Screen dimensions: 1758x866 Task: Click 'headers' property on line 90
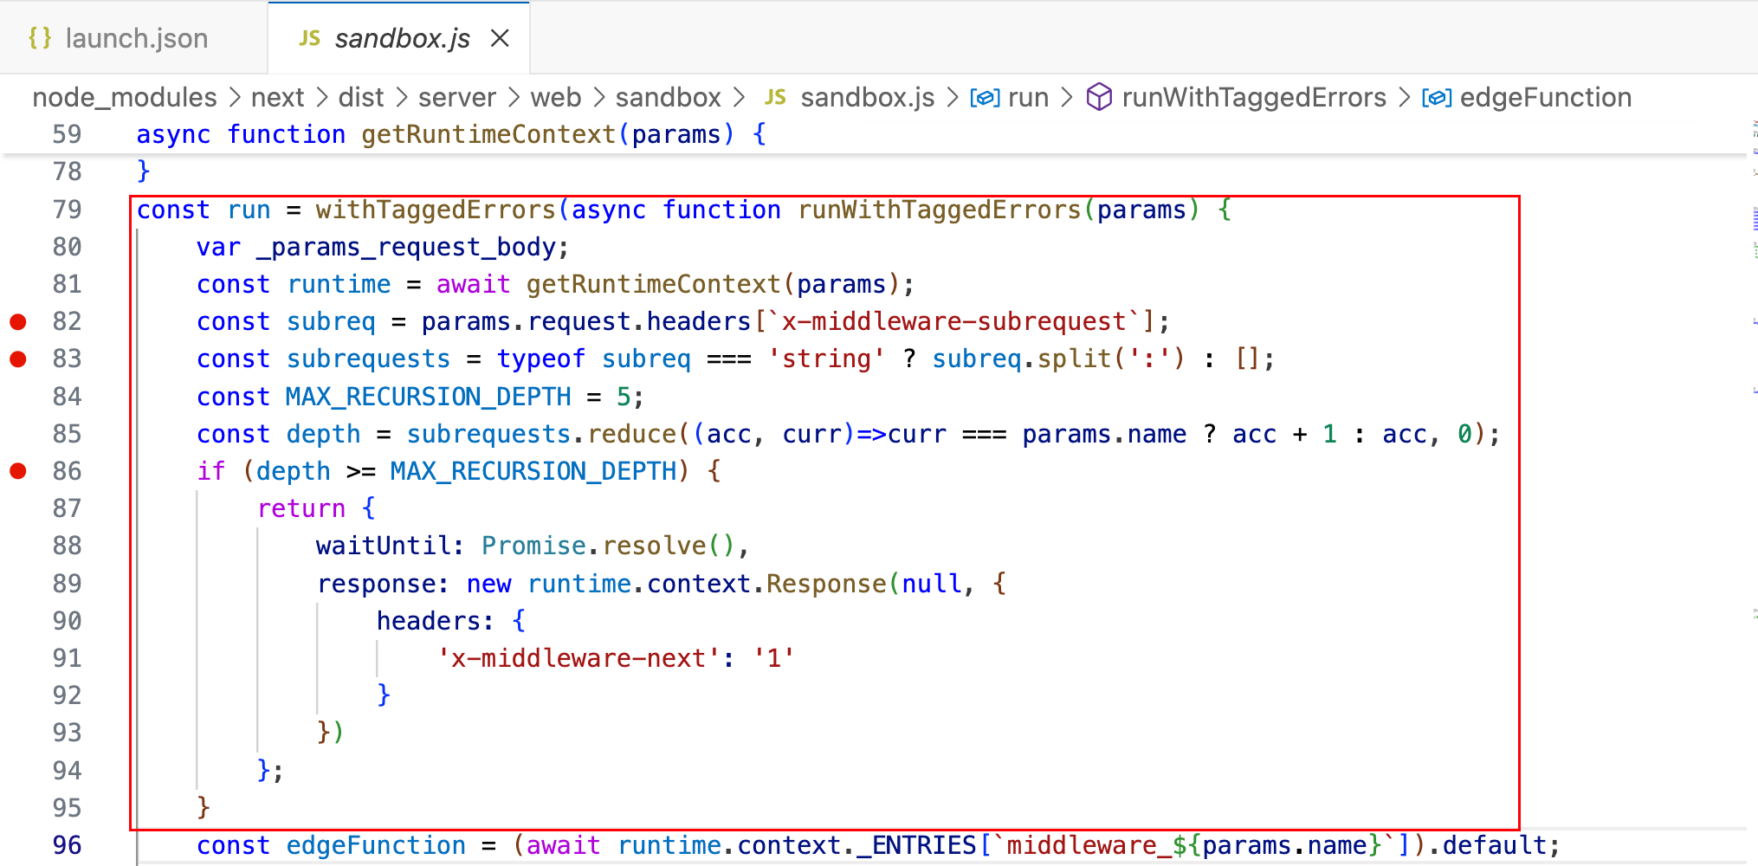[428, 621]
